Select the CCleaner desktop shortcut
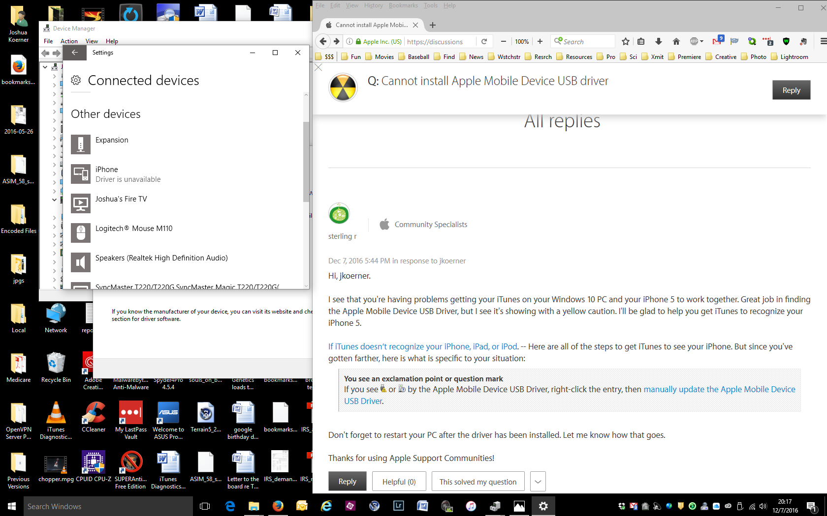This screenshot has width=827, height=516. pos(94,417)
